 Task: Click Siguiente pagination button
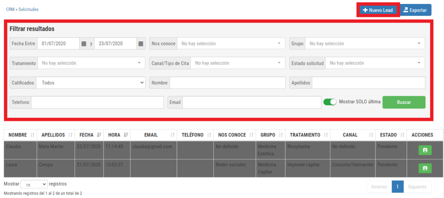418,187
